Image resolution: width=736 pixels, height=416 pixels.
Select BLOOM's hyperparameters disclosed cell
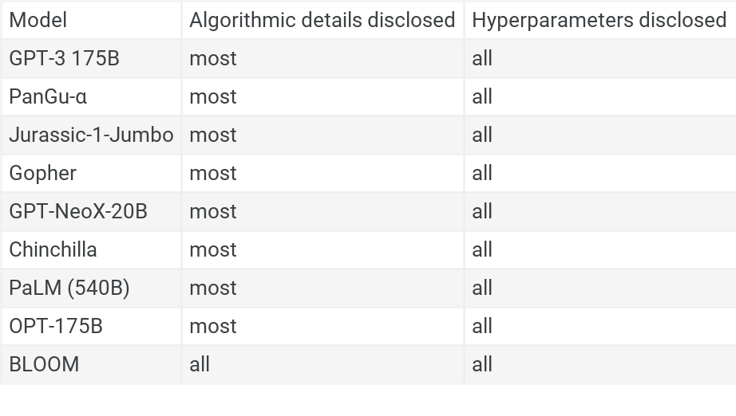(x=482, y=364)
